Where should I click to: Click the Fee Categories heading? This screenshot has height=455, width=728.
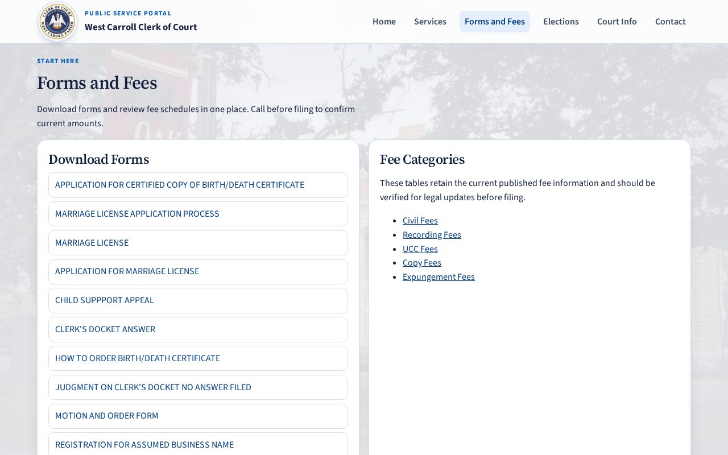point(423,159)
